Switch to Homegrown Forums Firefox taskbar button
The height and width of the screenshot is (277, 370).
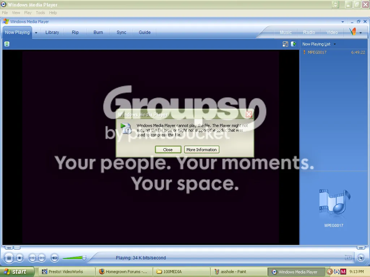tap(124, 272)
